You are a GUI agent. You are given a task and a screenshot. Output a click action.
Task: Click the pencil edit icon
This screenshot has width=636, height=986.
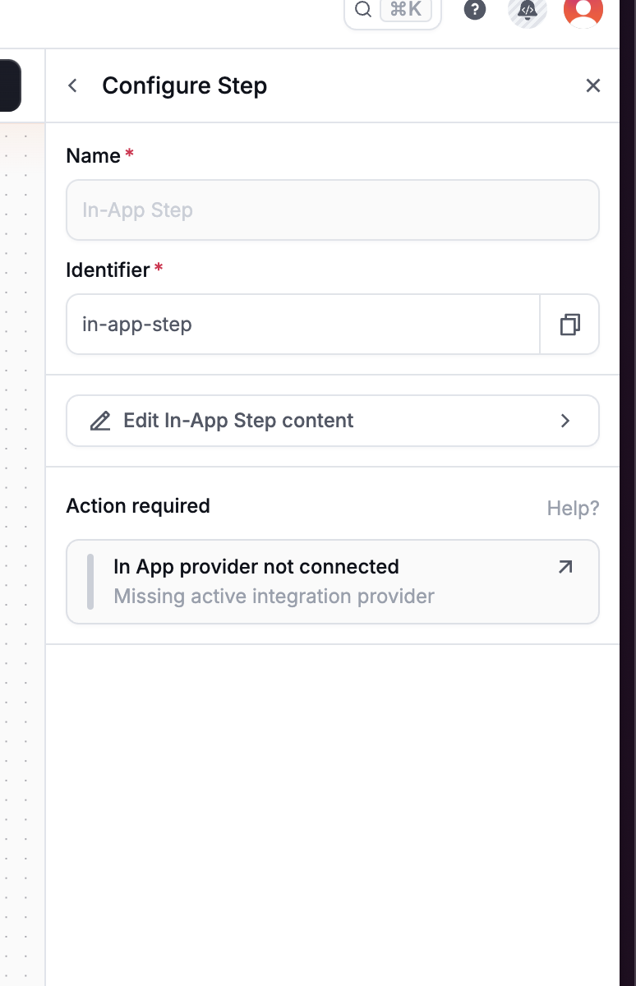pos(100,421)
